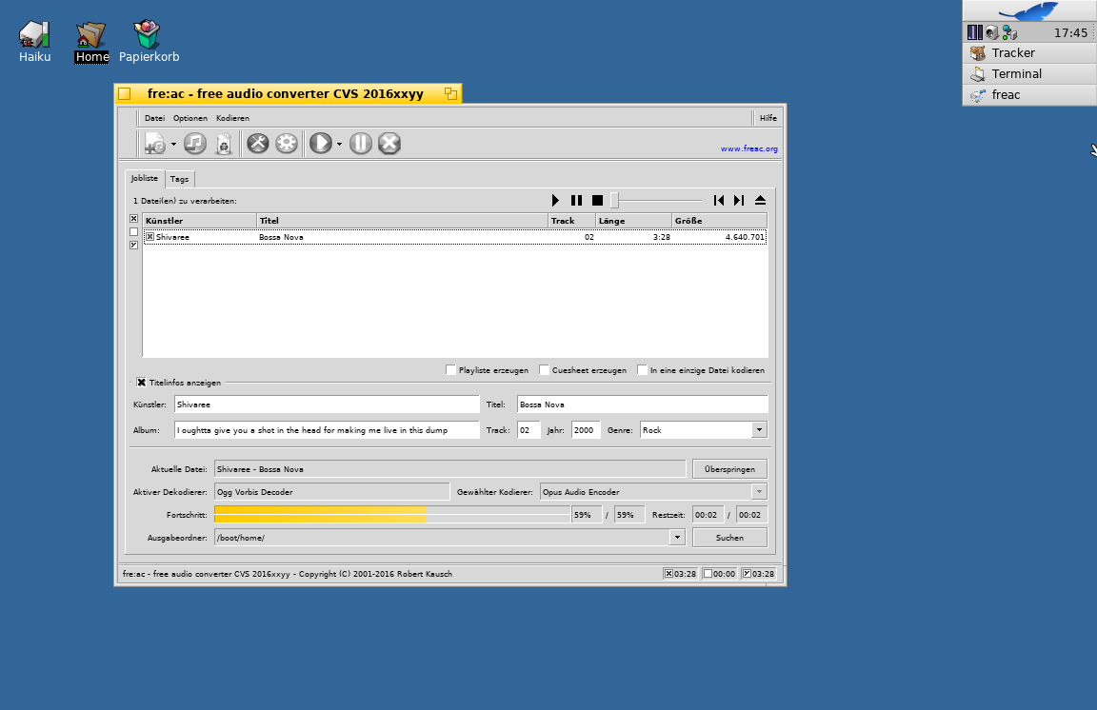
Task: Switch to the Tags tab
Action: click(x=180, y=179)
